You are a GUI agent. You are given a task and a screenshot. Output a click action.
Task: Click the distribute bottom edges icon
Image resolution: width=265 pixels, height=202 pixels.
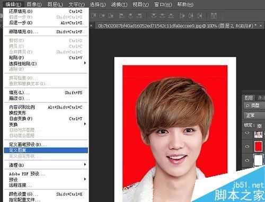pos(171,16)
